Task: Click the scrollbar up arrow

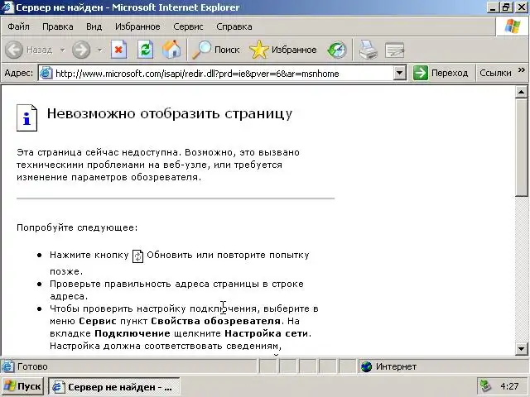Action: pyautogui.click(x=521, y=92)
